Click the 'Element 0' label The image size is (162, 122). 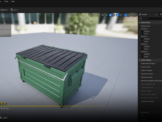(144, 29)
